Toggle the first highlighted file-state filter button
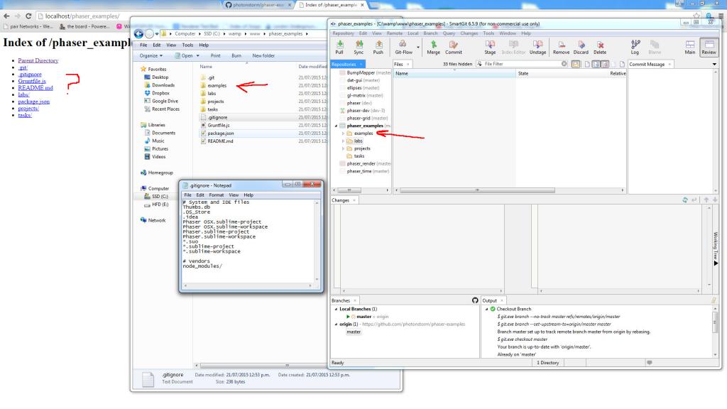The height and width of the screenshot is (409, 727). click(x=596, y=64)
